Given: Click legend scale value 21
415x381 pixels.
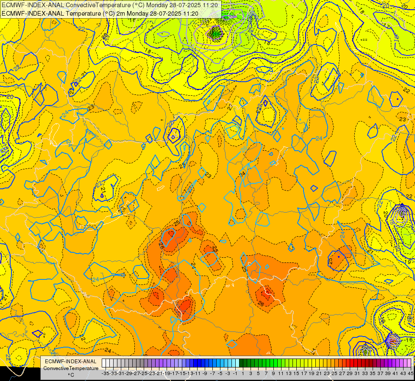Looking at the screenshot, I should [319, 373].
